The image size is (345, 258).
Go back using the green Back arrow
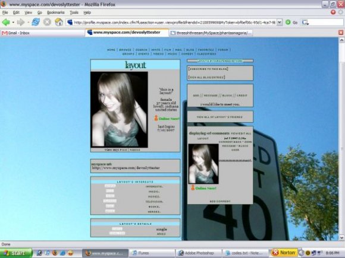[x=6, y=22]
